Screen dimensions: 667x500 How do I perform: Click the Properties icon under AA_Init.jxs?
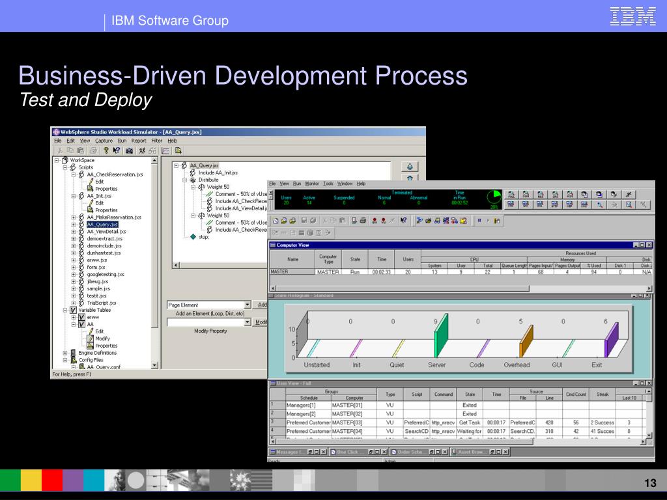pyautogui.click(x=90, y=210)
